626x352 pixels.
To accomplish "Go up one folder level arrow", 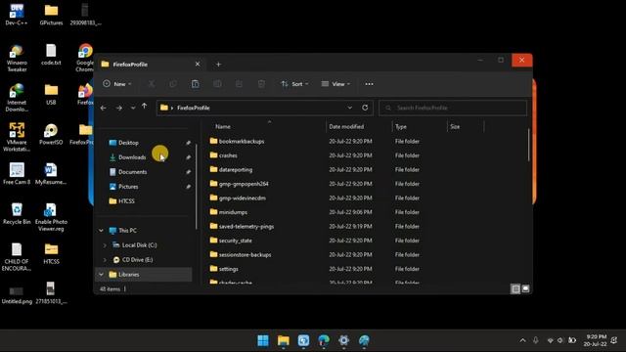I will click(x=144, y=107).
